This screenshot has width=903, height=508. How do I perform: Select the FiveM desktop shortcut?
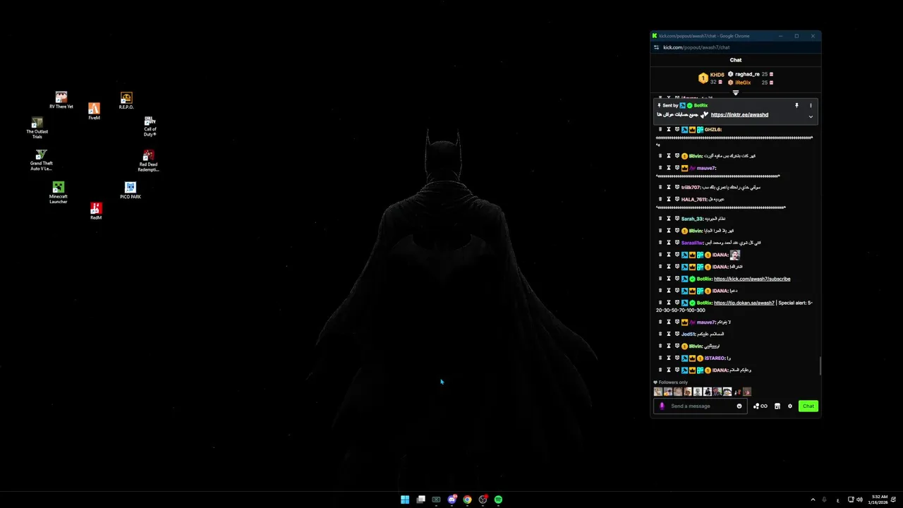pyautogui.click(x=94, y=111)
